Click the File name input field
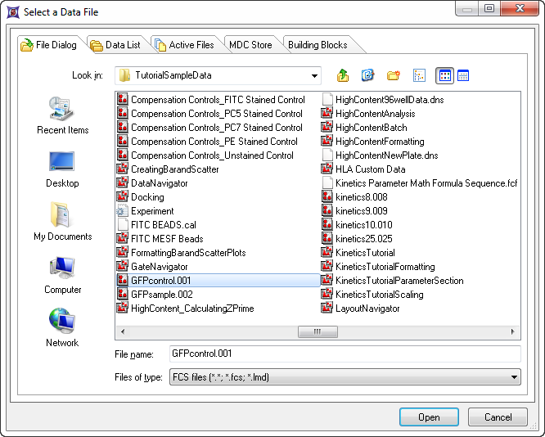Screen dimensions: 545x437 click(344, 354)
